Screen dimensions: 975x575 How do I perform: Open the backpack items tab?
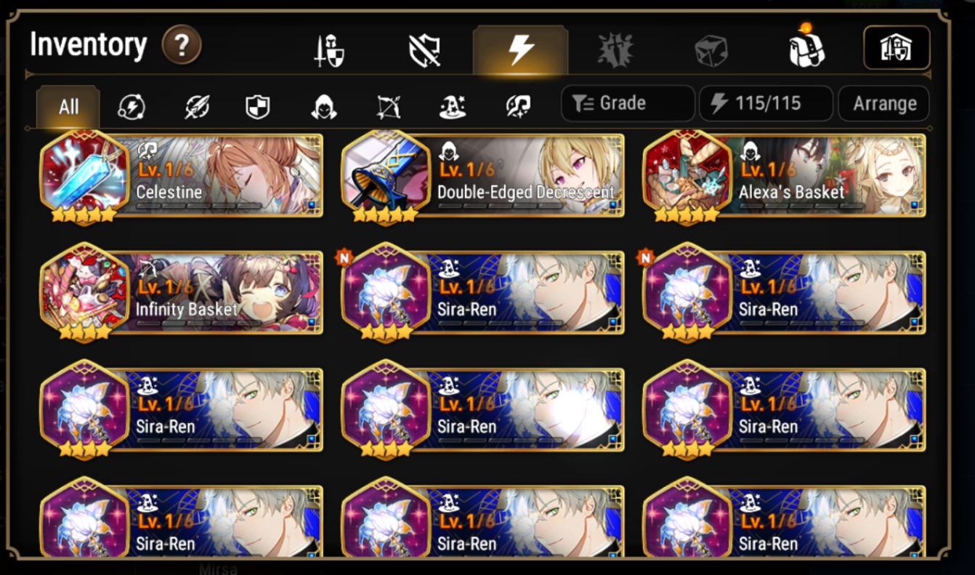(806, 47)
